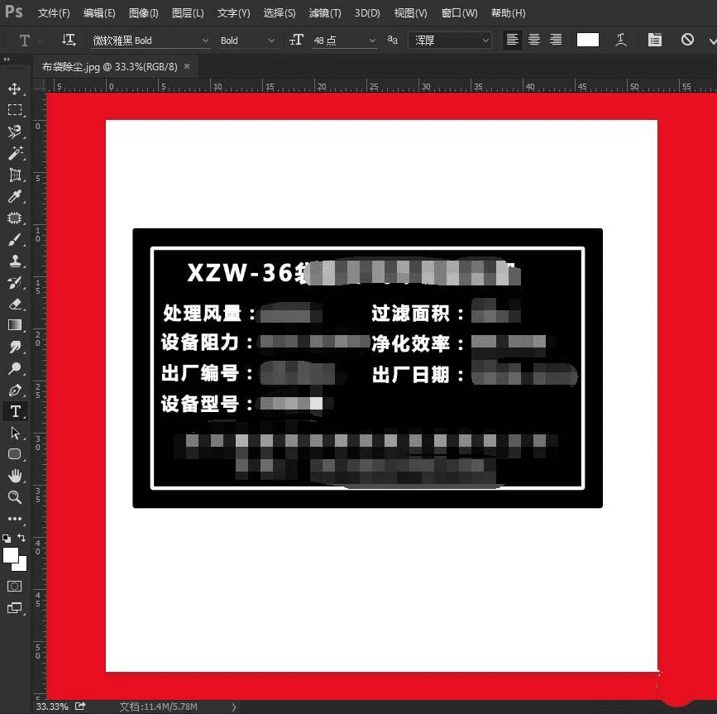717x714 pixels.
Task: Click the background color swatch
Action: point(21,565)
